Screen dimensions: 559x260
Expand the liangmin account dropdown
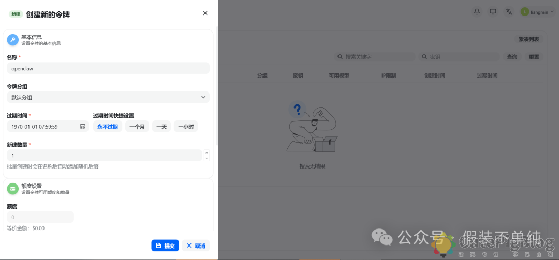click(552, 12)
